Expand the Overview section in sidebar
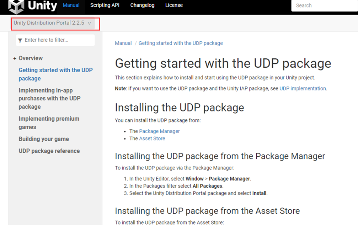Image resolution: width=358 pixels, height=225 pixels. click(15, 58)
